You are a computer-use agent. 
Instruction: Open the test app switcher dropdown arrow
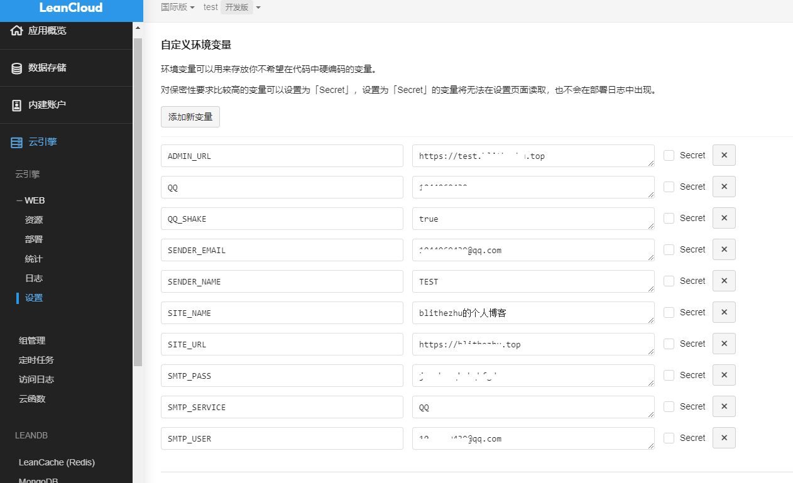tap(258, 8)
